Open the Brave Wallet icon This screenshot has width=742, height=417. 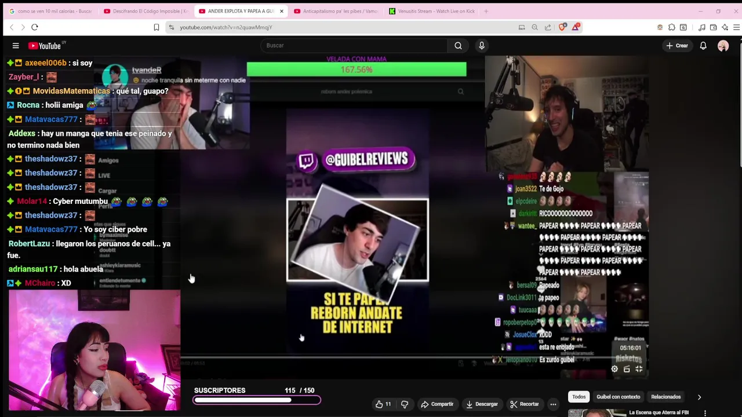(713, 27)
